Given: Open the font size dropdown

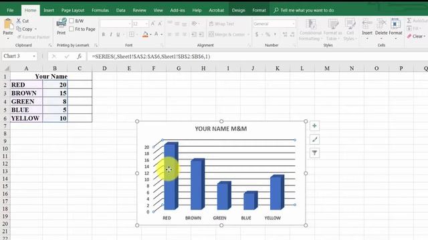Looking at the screenshot, I should tap(146, 24).
